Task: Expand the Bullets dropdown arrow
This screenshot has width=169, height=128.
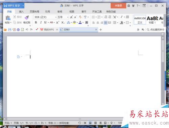Action: pos(96,17)
